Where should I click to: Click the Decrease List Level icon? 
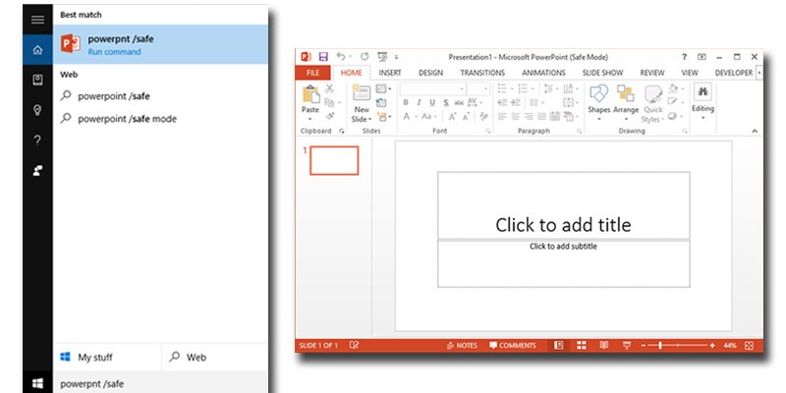click(502, 103)
